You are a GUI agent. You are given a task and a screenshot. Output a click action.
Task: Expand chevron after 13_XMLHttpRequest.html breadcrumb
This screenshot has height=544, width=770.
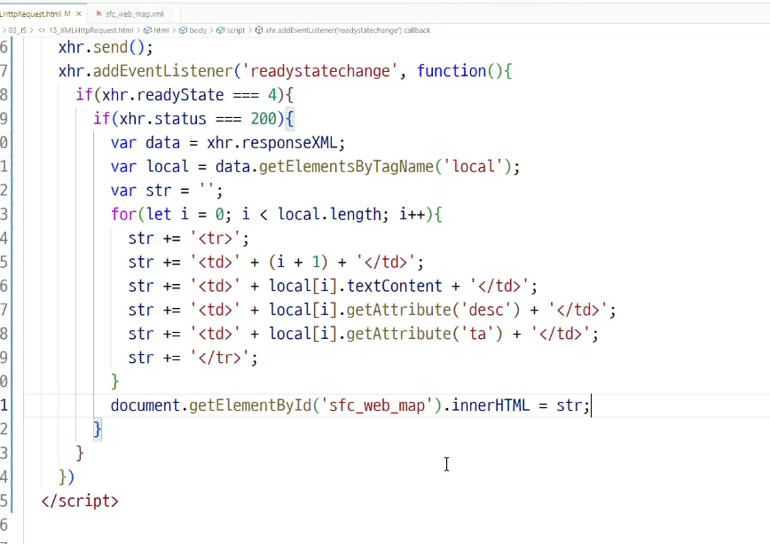click(138, 30)
